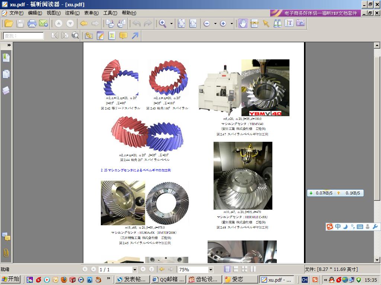Open the Comments side panel
Image resolution: width=381 pixels, height=285 pixels.
click(6, 236)
